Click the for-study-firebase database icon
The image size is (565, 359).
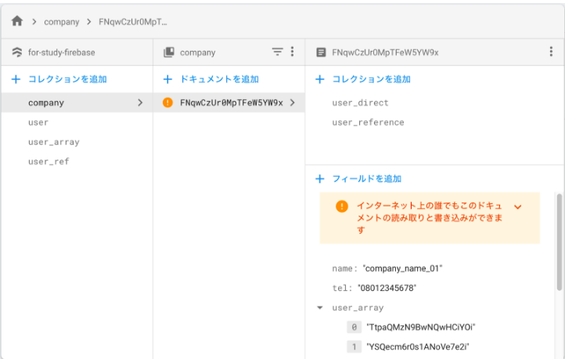[x=17, y=52]
